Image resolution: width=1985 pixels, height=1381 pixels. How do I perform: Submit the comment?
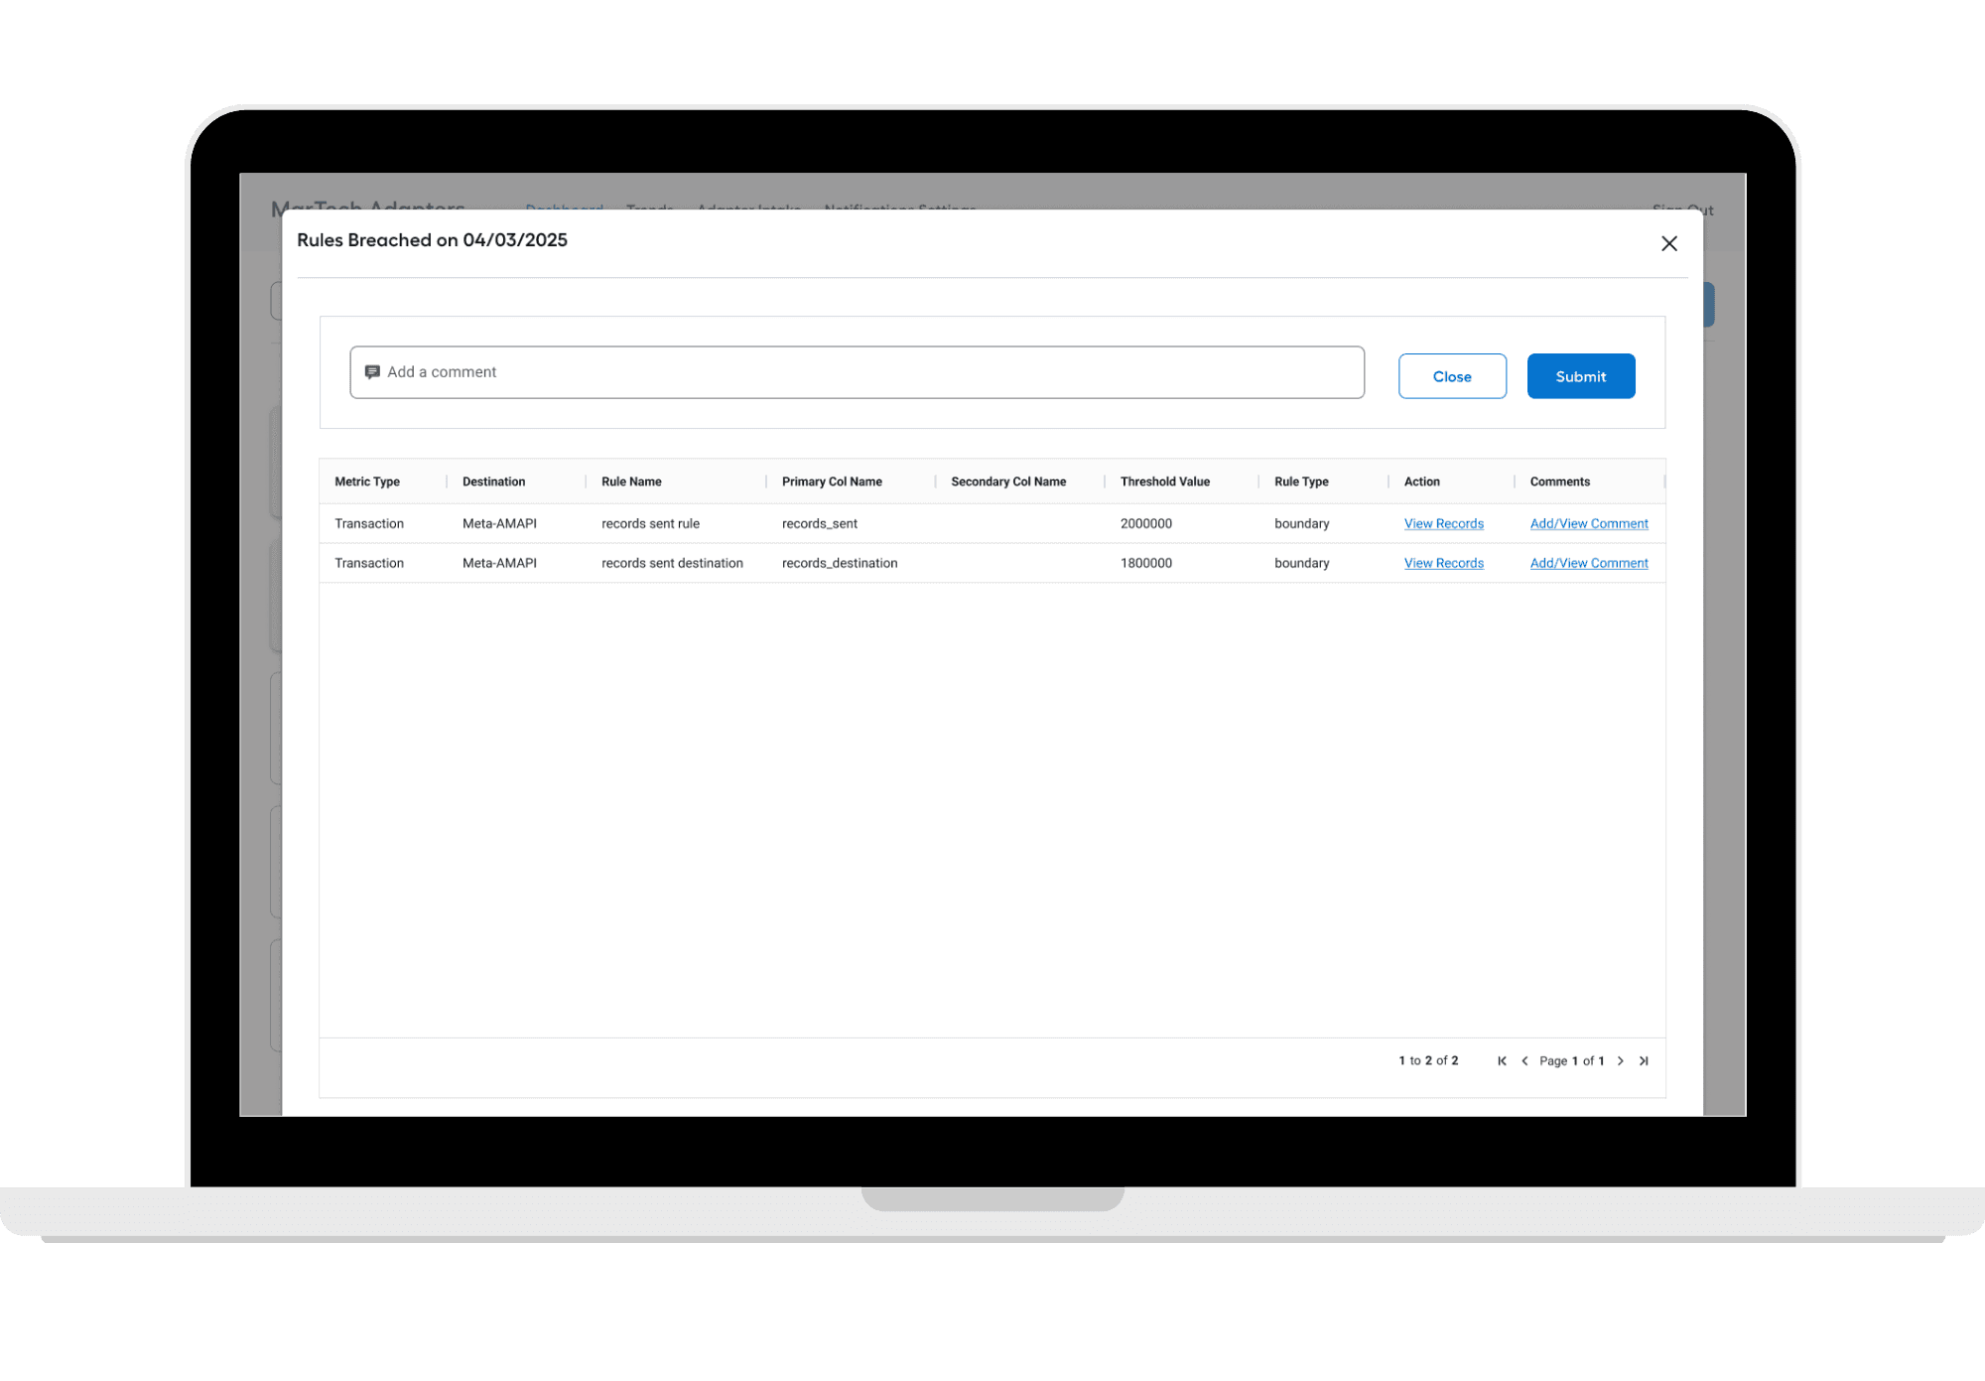tap(1580, 376)
